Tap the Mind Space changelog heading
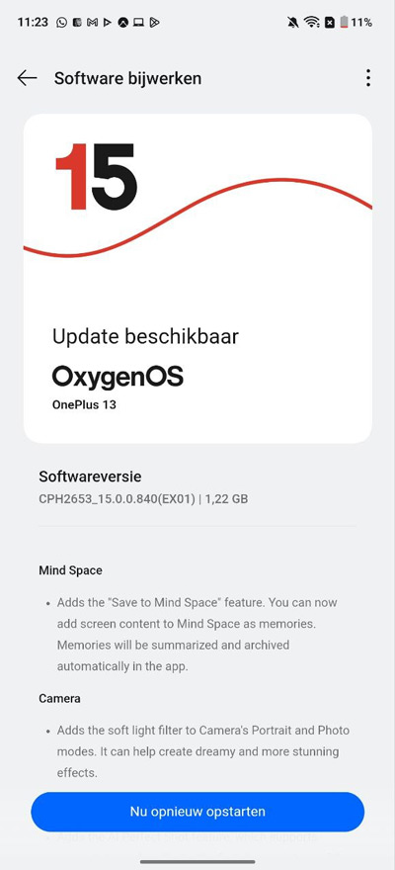Image resolution: width=395 pixels, height=870 pixels. [x=70, y=569]
